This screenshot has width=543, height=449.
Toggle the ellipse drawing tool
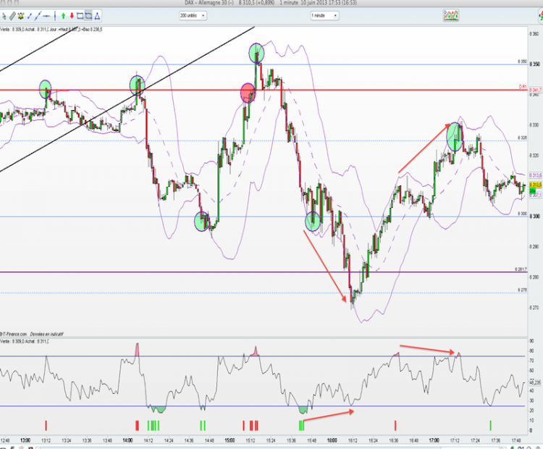pos(88,16)
